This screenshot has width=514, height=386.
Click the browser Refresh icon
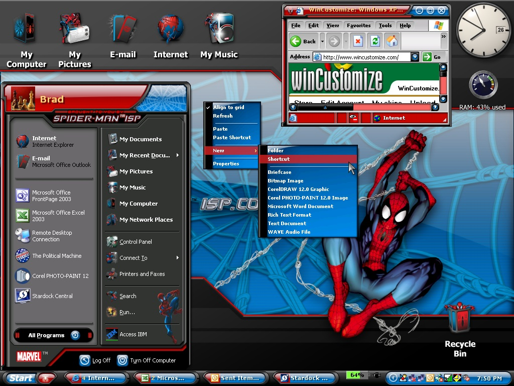375,41
